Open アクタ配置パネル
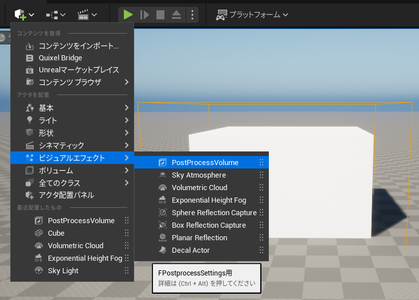This screenshot has width=419, height=300. click(x=66, y=195)
